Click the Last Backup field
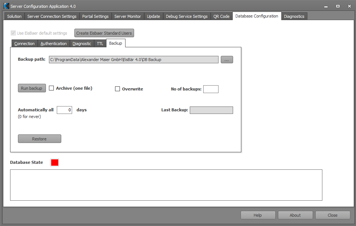The image size is (356, 226). tap(211, 110)
